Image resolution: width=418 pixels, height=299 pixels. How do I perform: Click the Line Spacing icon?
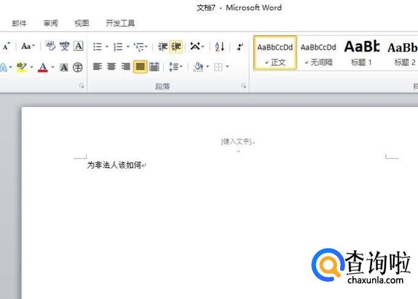[x=173, y=66]
